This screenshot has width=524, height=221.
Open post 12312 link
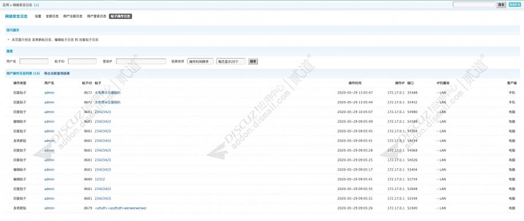100,179
